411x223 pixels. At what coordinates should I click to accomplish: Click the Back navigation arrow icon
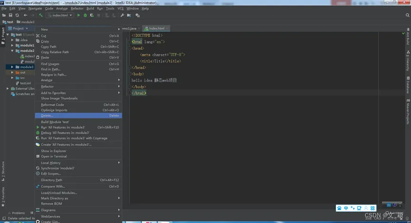[26, 15]
